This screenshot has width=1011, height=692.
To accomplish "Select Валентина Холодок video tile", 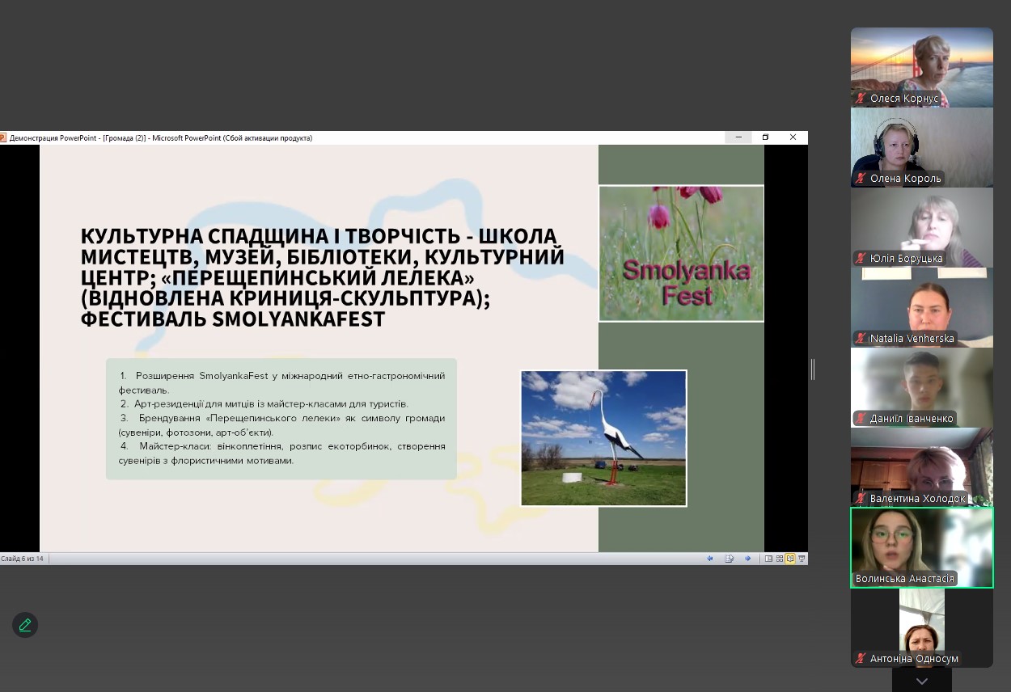I will pyautogui.click(x=922, y=467).
